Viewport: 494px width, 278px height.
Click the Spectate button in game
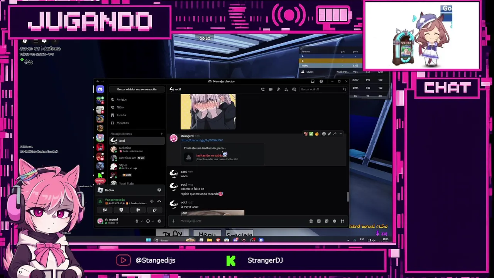[239, 234]
